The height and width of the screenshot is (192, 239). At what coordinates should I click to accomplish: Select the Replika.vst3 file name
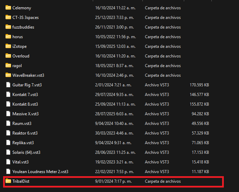[x=23, y=142]
